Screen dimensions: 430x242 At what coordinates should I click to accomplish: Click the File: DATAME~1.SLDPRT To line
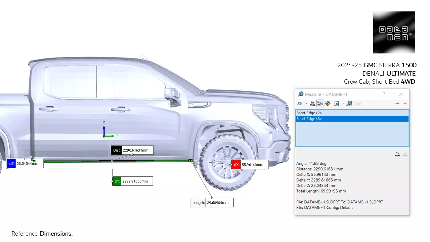click(x=340, y=202)
